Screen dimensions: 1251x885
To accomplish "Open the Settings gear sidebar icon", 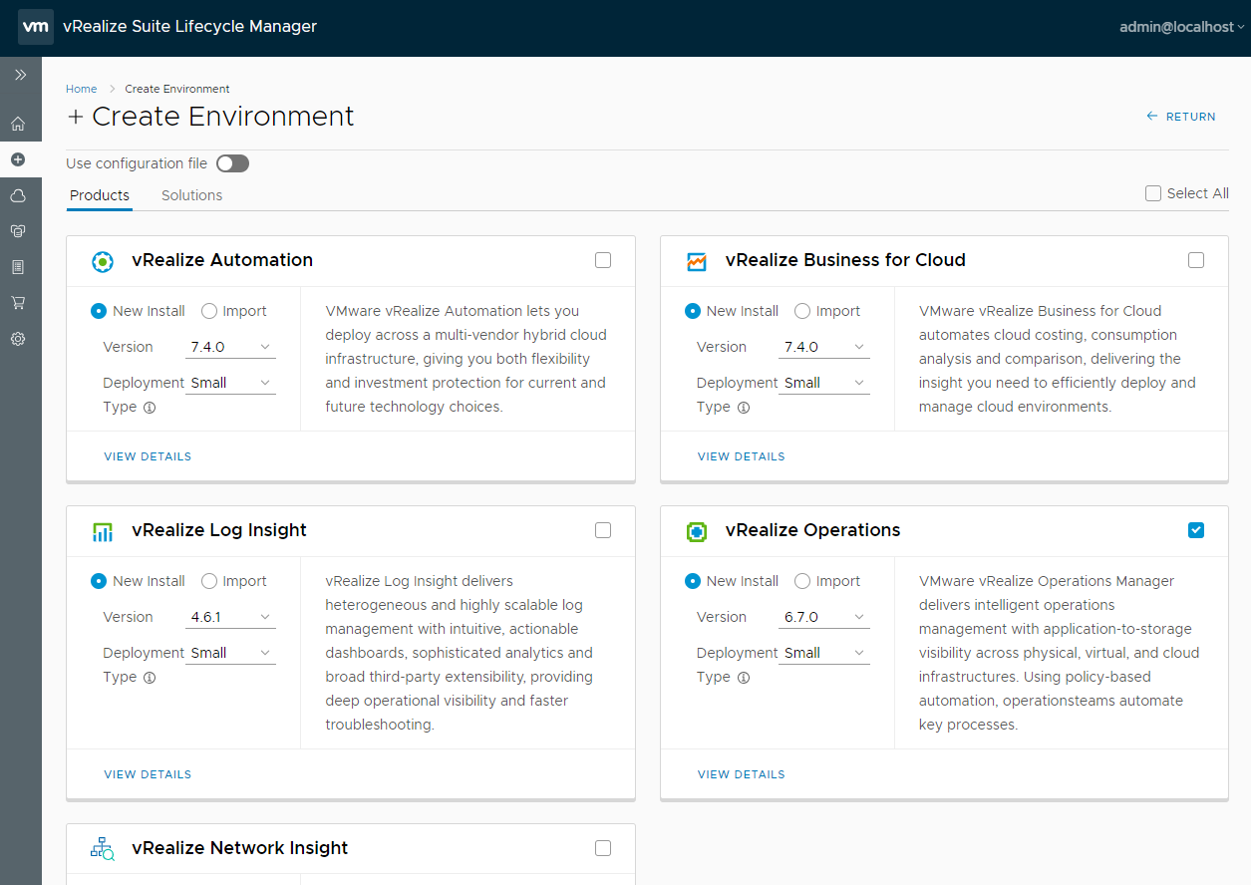I will tap(18, 339).
